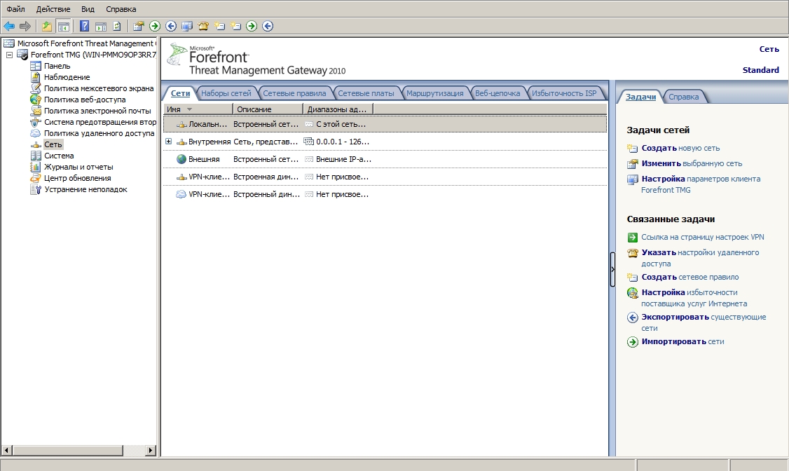Switch to the Сетевые правила tab
Screen dimensions: 789x471
click(294, 93)
